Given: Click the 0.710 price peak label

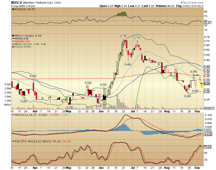Looking at the screenshot, I should click(137, 37).
